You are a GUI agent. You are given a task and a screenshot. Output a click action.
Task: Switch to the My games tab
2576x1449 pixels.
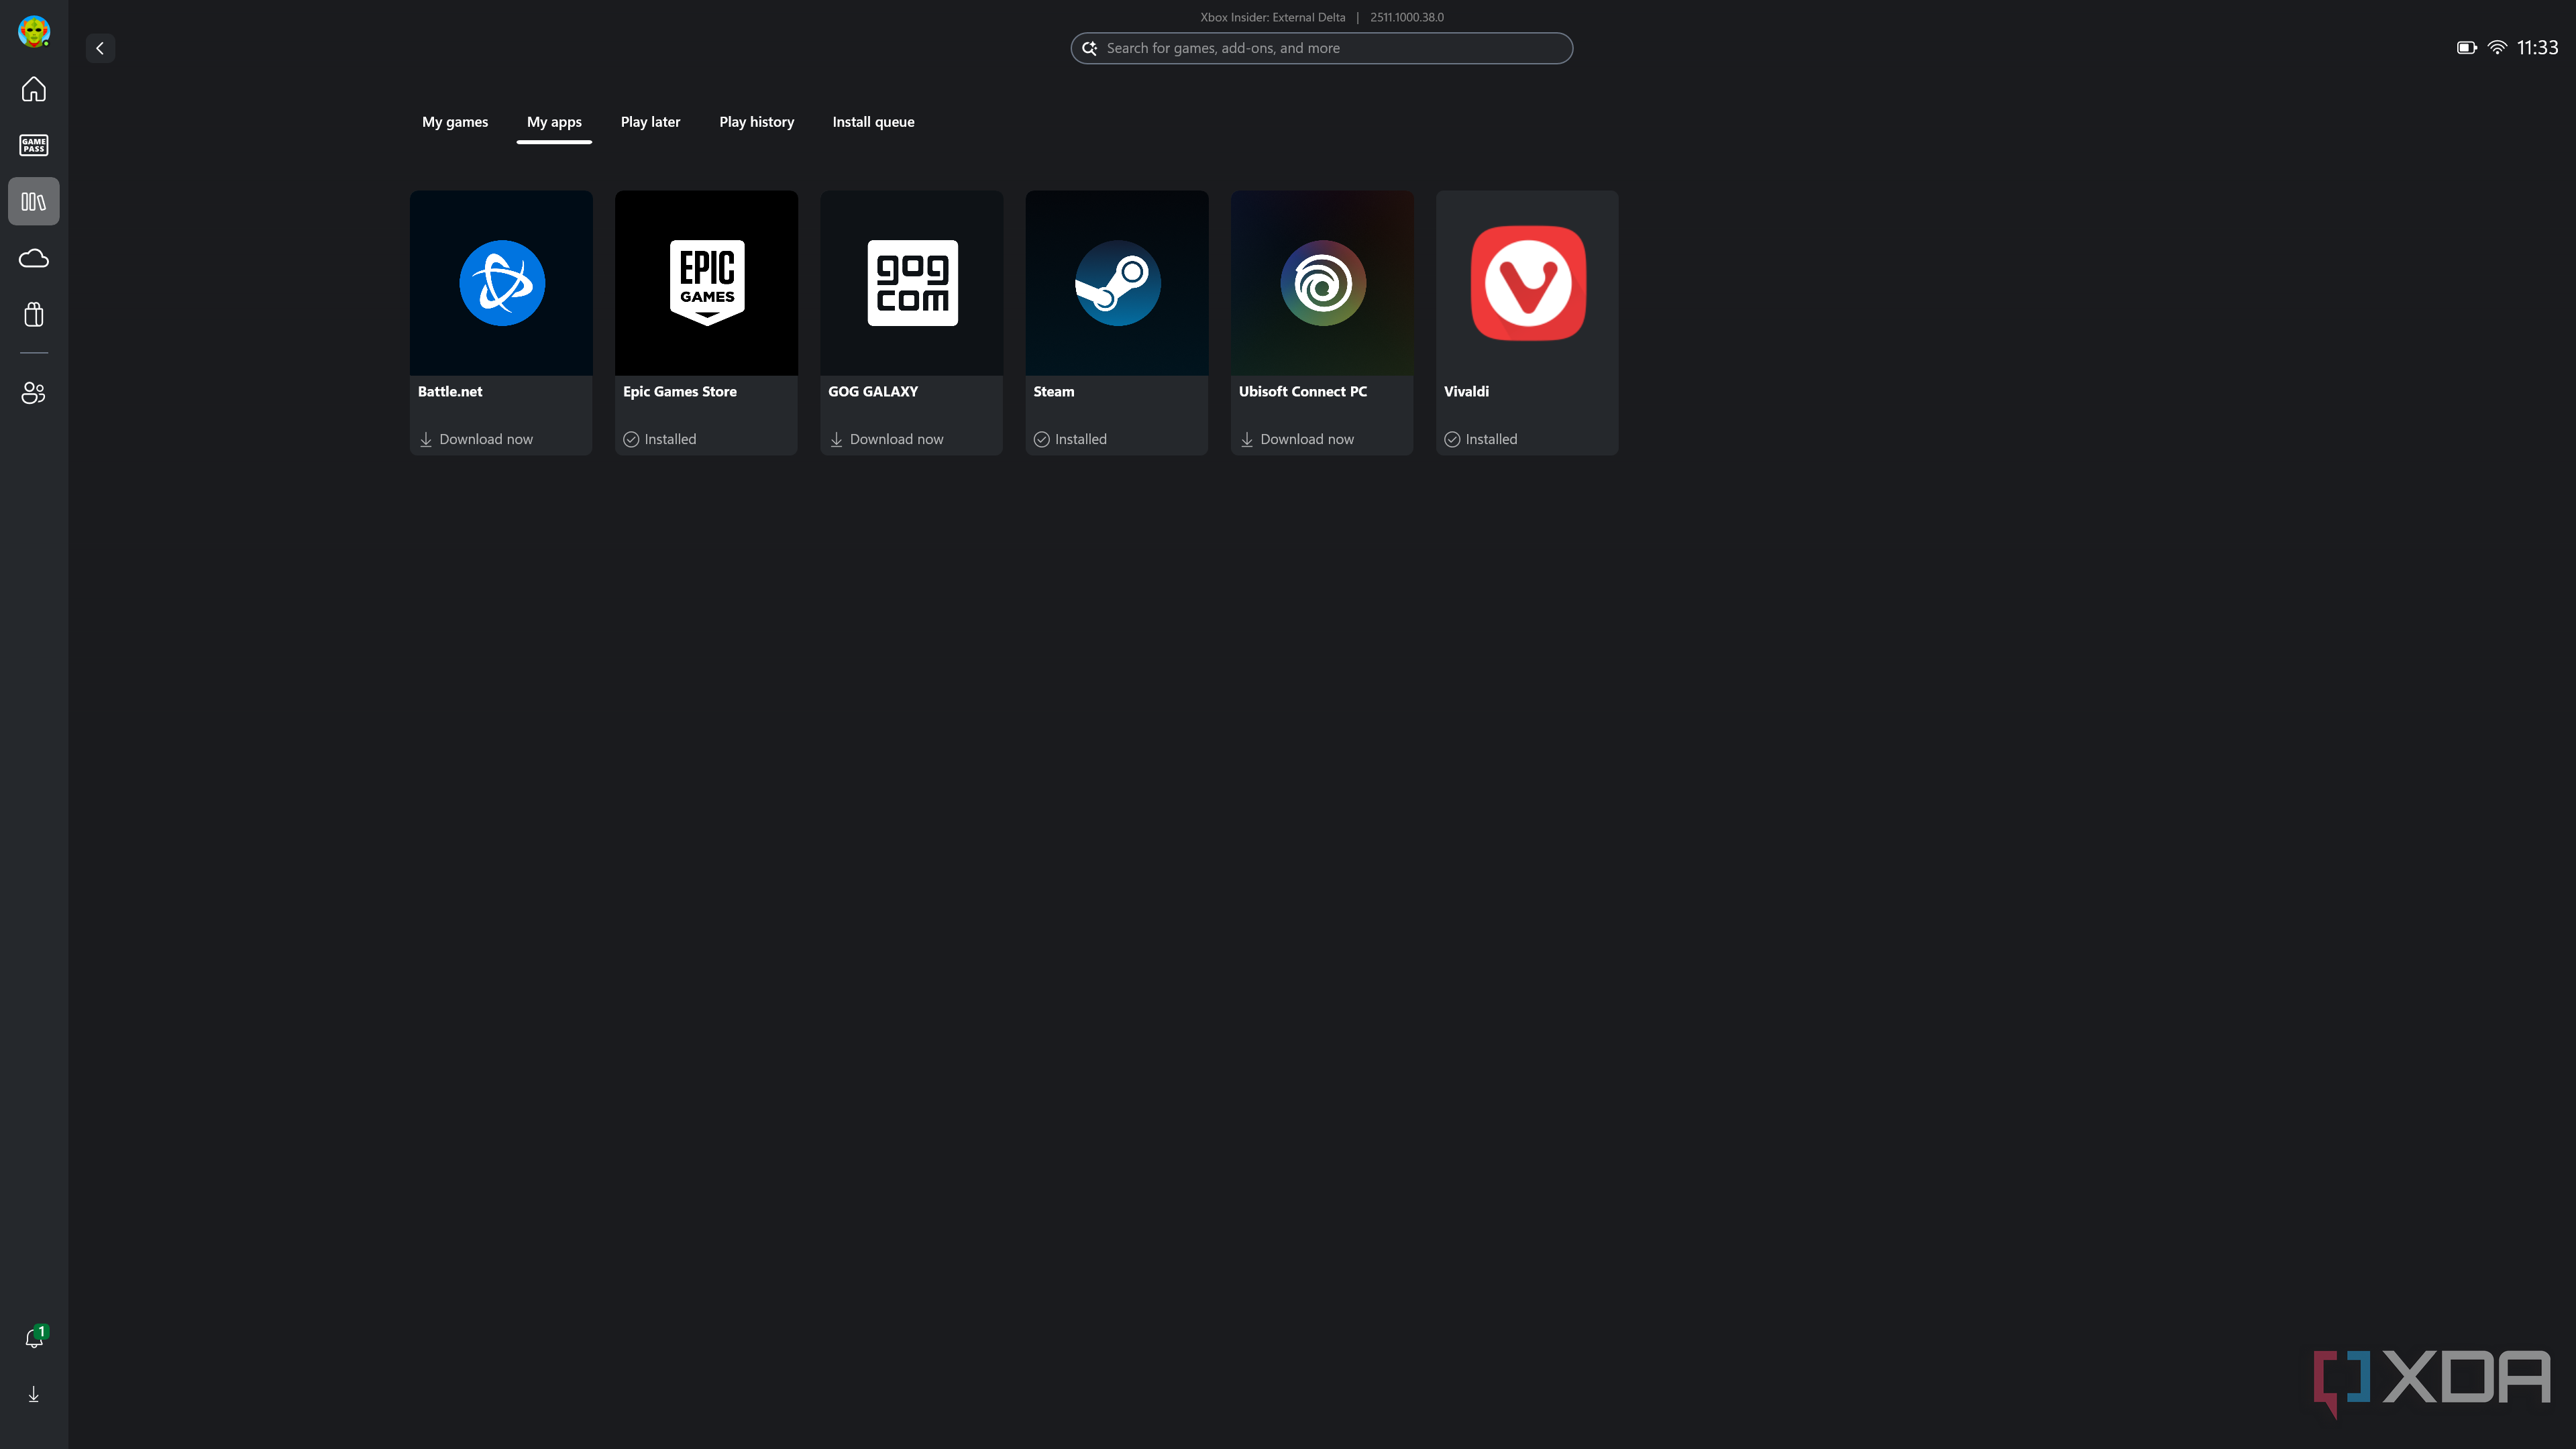click(455, 122)
